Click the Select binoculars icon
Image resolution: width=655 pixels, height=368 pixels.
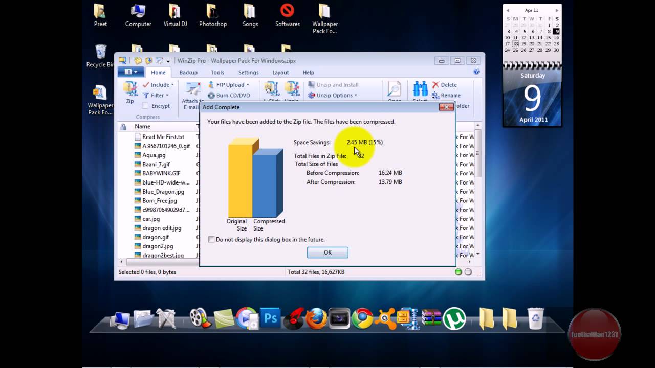click(420, 89)
